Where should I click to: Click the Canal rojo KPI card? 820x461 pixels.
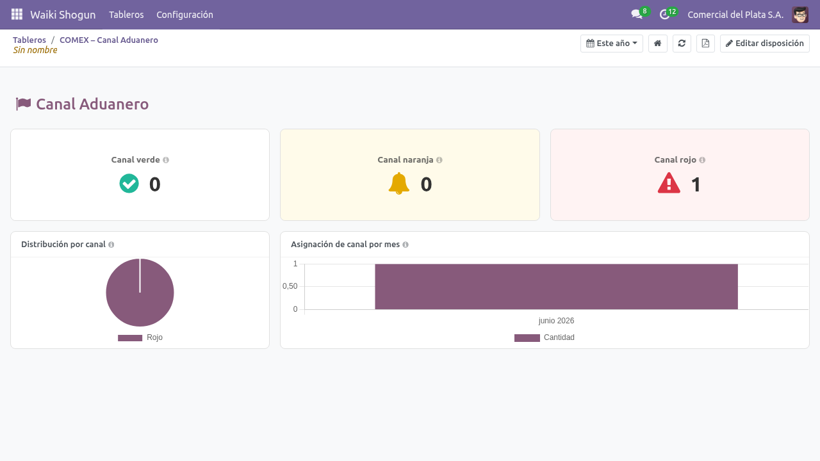pos(680,175)
